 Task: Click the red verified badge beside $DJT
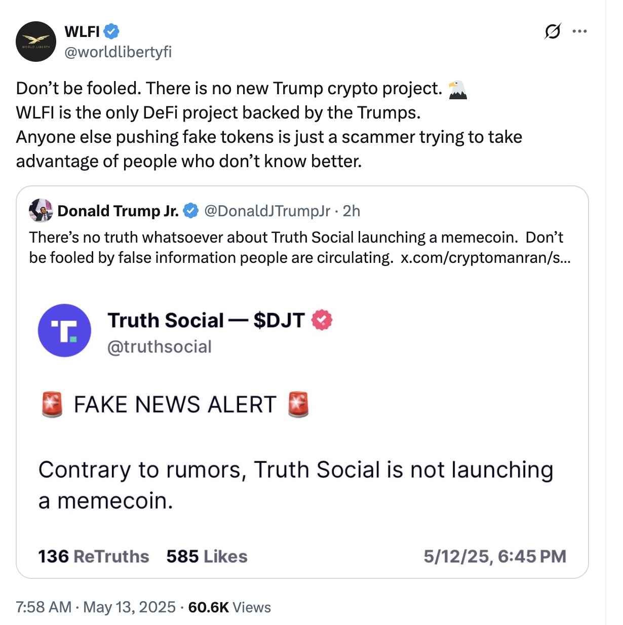click(x=322, y=320)
